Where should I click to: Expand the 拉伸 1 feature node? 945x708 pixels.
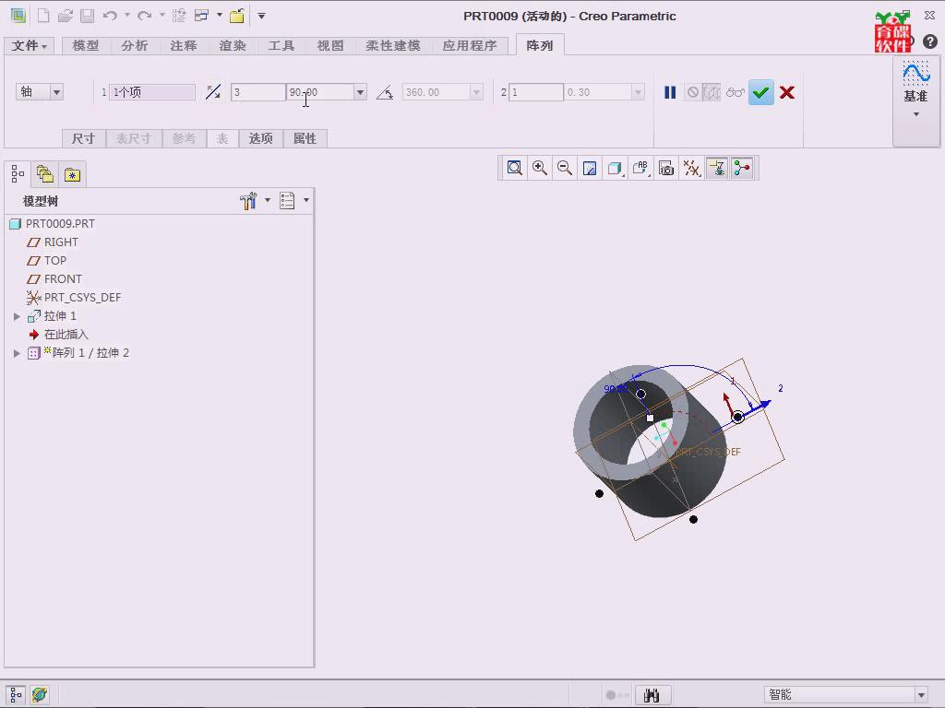[x=17, y=316]
